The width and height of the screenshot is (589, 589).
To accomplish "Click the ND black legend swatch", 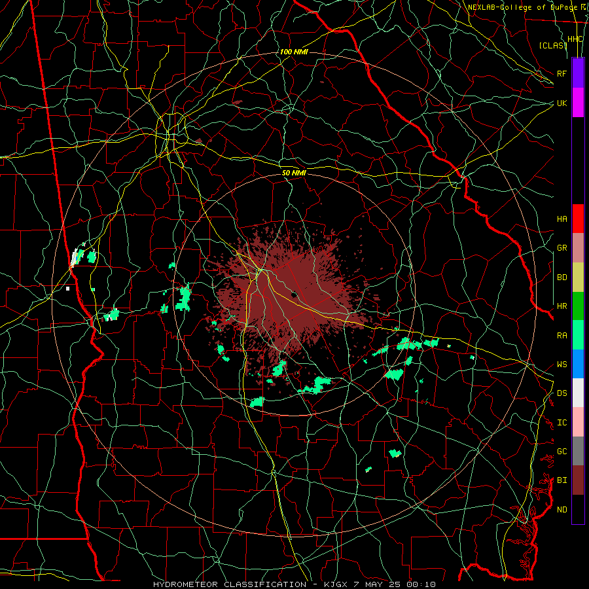I will (578, 509).
